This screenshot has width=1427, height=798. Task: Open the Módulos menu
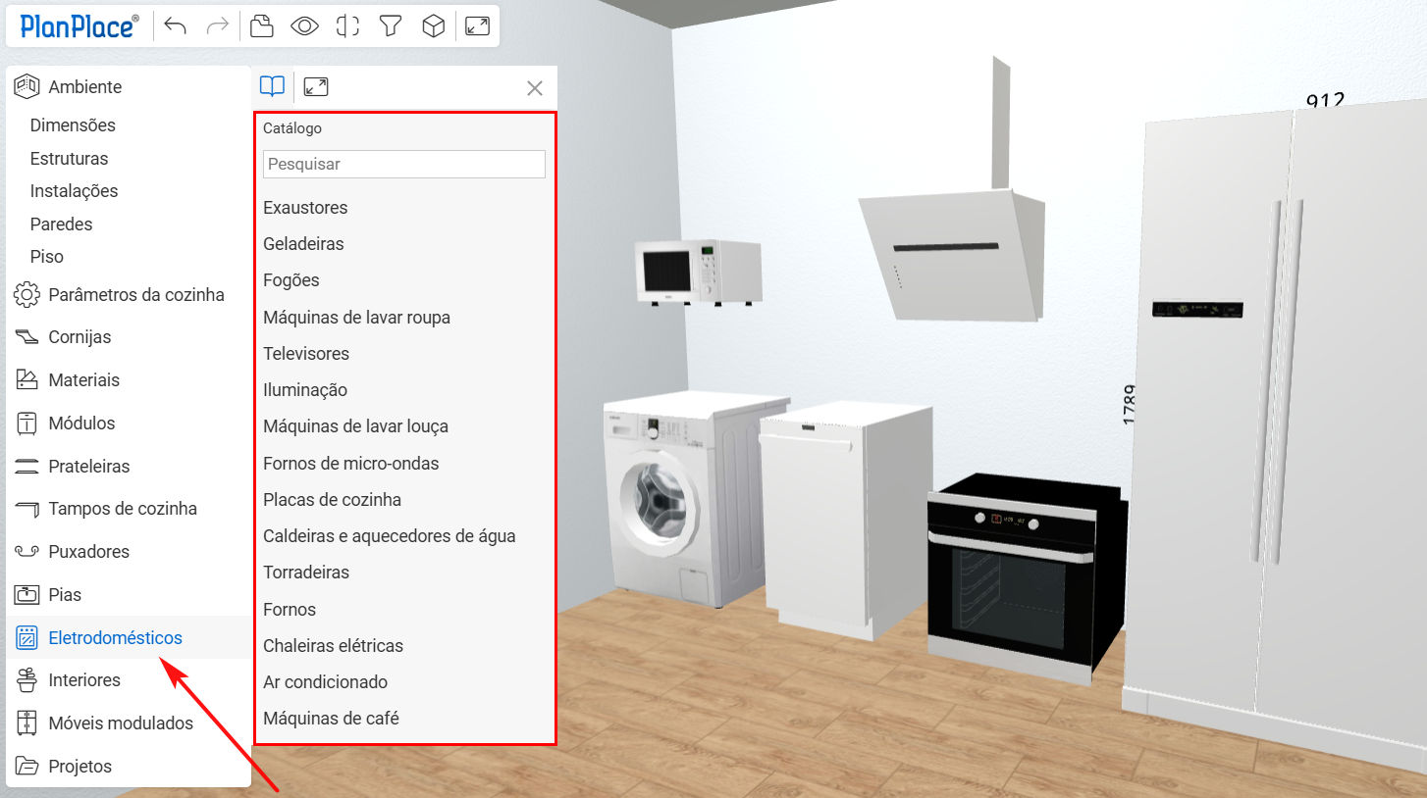coord(81,424)
